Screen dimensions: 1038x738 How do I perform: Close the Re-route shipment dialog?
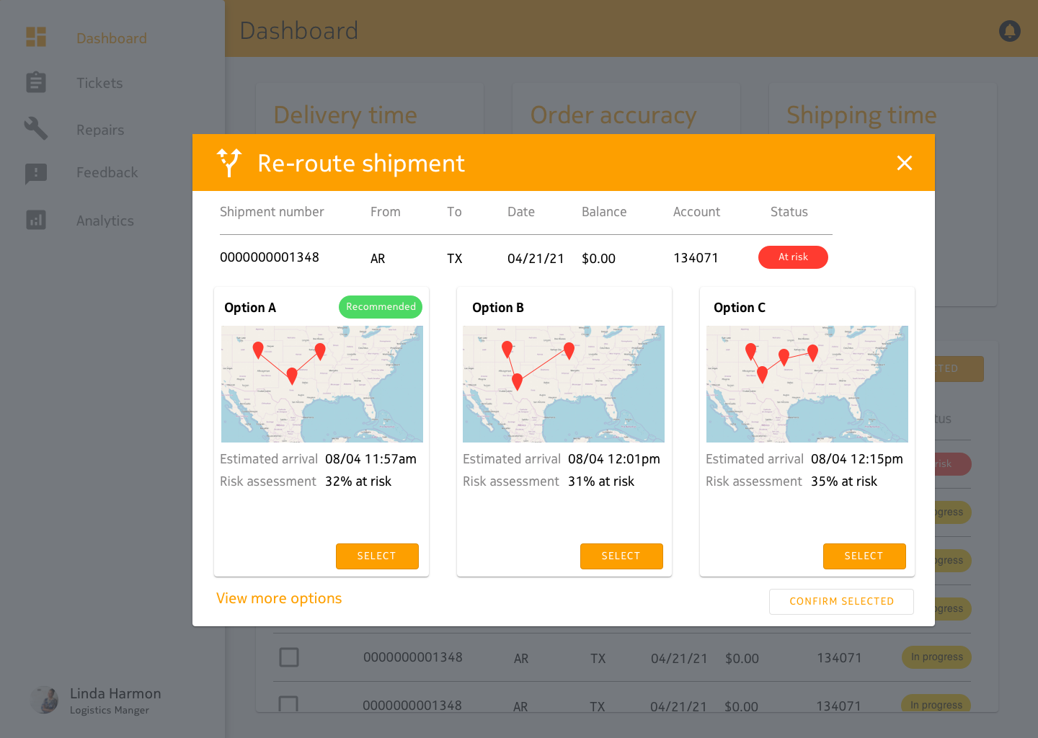tap(905, 163)
